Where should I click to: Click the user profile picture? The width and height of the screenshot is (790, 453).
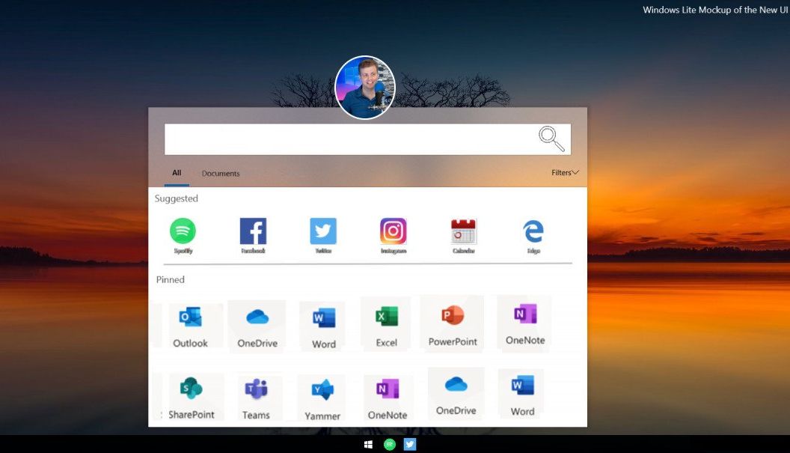pos(365,88)
